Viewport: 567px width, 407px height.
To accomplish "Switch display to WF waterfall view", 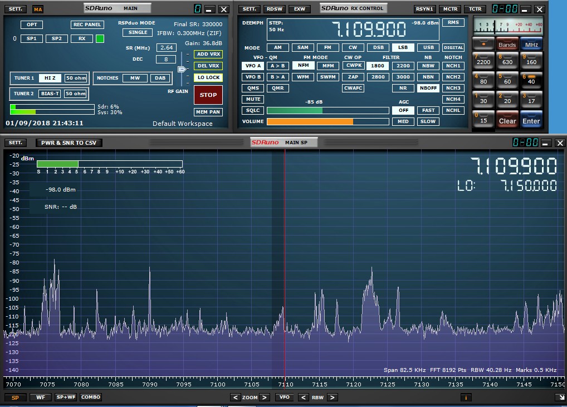I will [x=41, y=397].
